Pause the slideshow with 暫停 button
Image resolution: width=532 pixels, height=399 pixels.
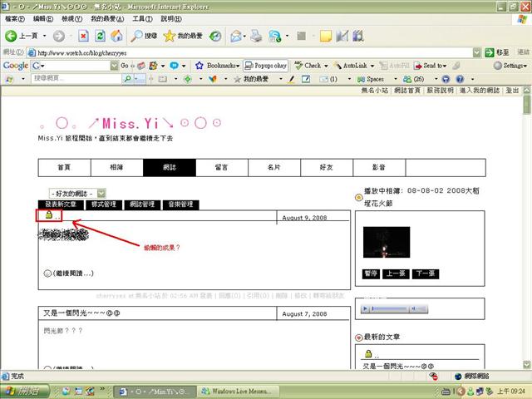[371, 273]
